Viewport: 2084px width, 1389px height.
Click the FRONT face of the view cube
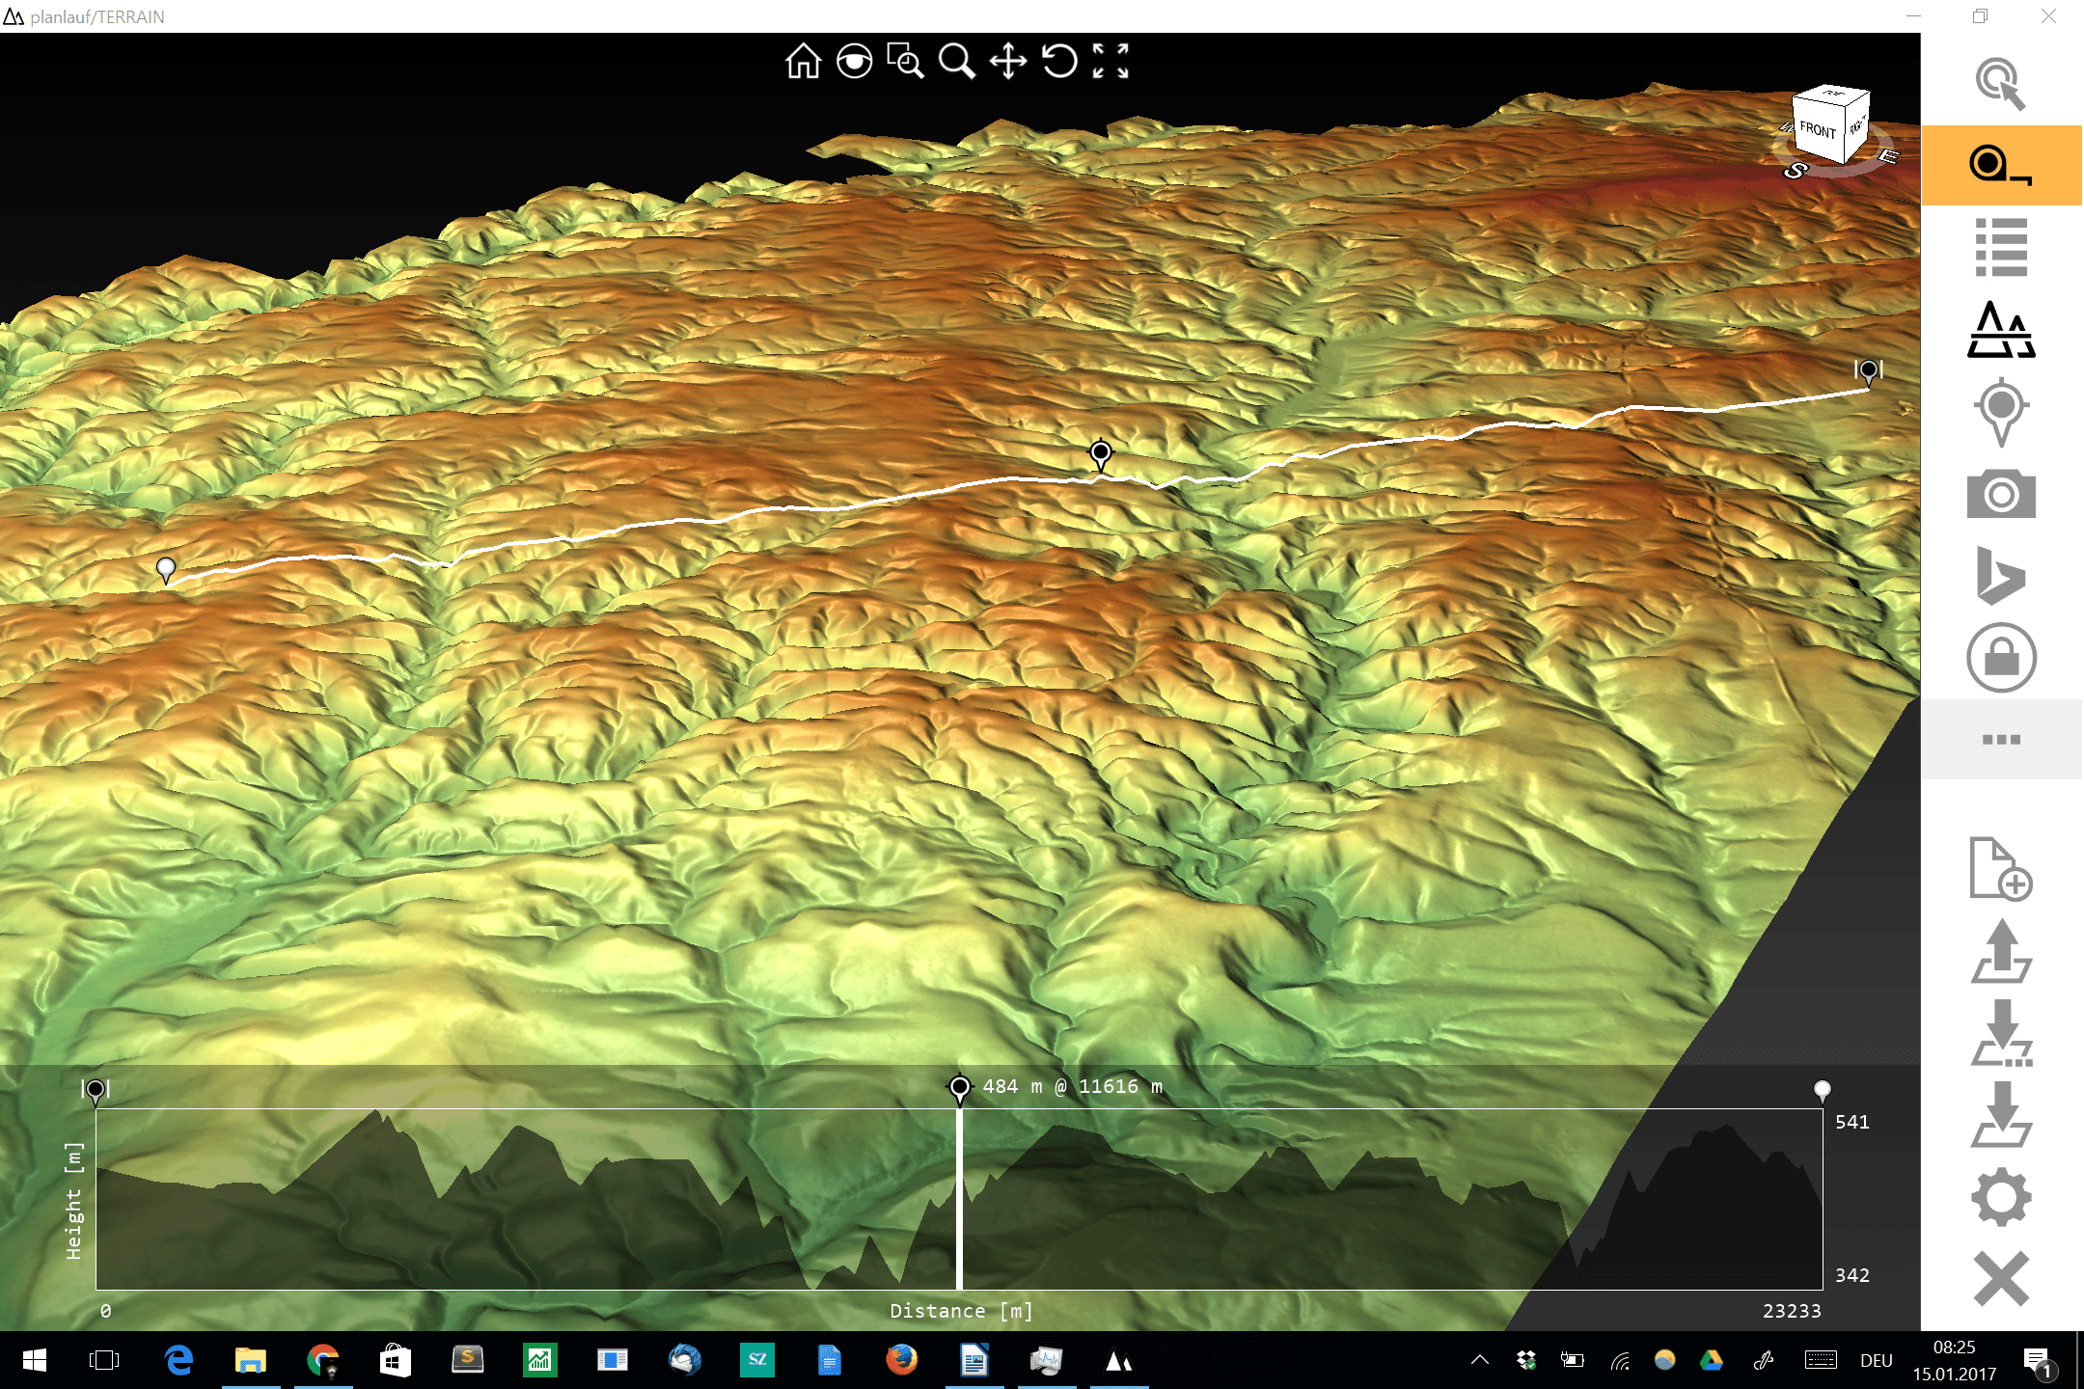click(x=1818, y=130)
